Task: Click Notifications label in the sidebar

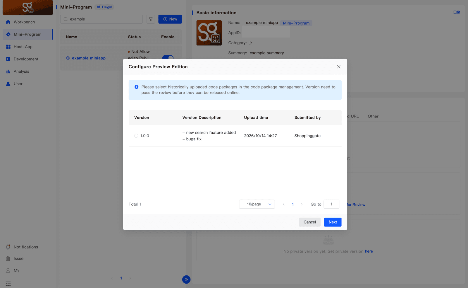Action: pyautogui.click(x=26, y=247)
